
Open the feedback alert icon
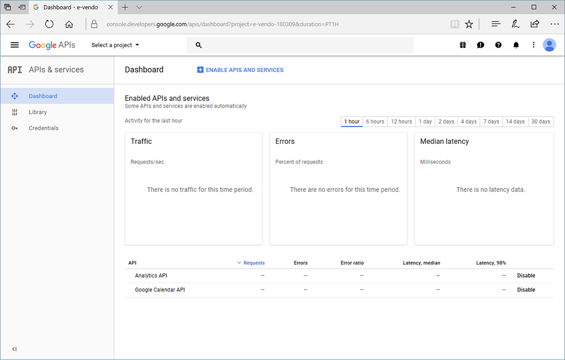[x=480, y=45]
